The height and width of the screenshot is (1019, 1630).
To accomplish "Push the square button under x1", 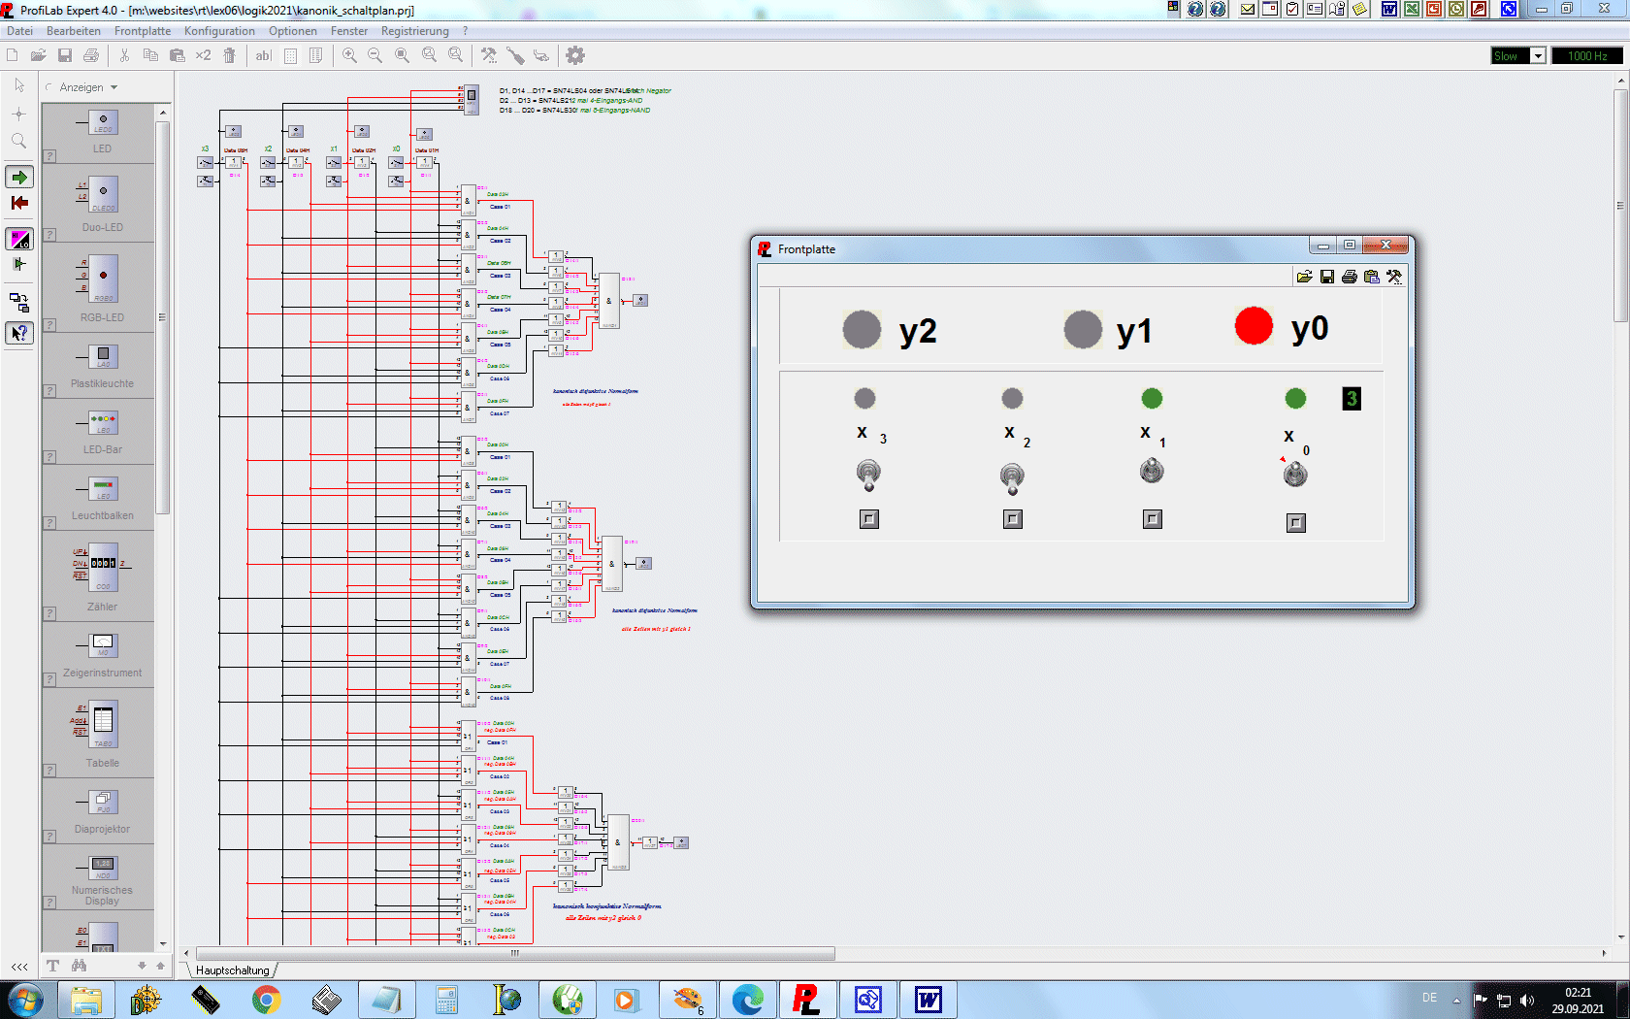I will [x=1153, y=519].
